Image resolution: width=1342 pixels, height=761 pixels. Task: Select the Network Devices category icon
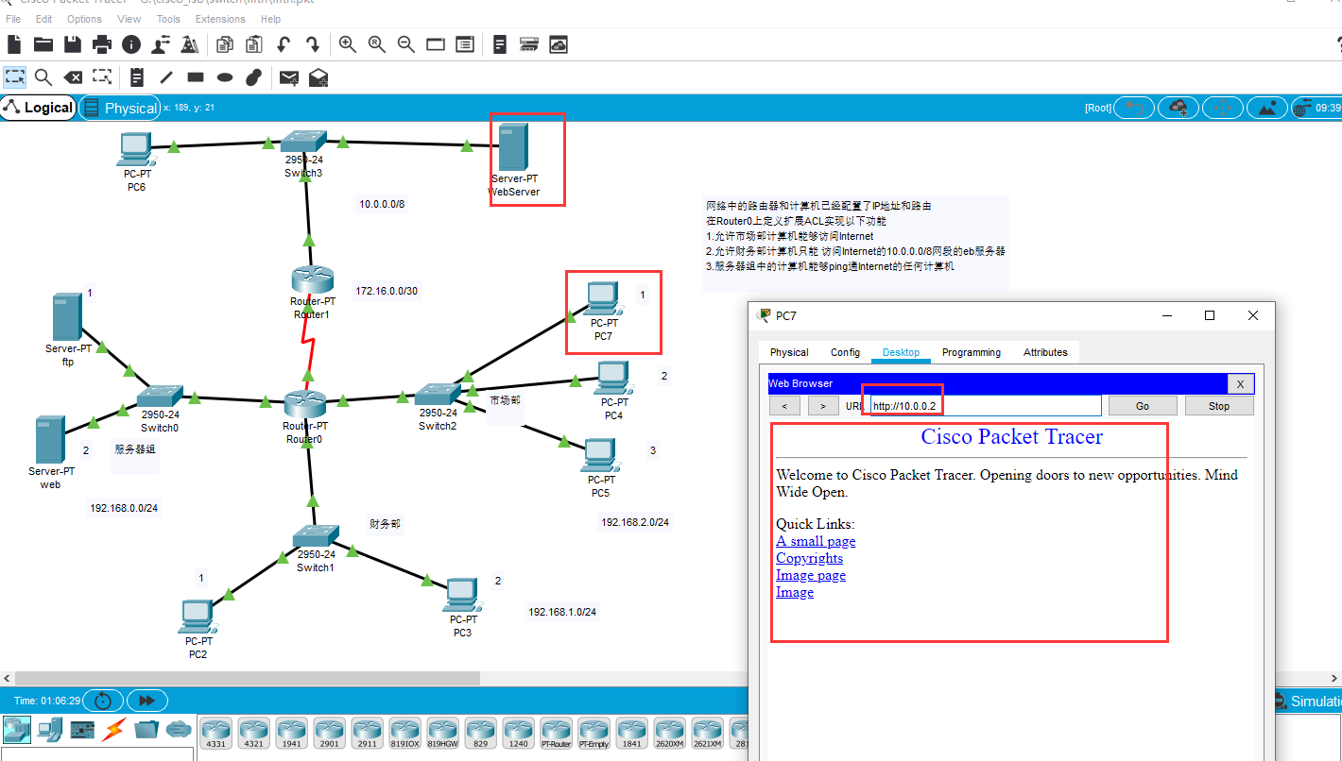[x=16, y=729]
